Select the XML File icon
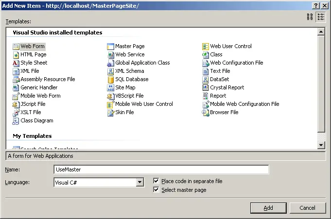The height and width of the screenshot is (219, 331). (x=16, y=71)
